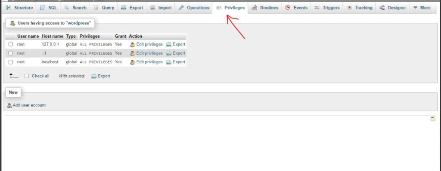Open the Search tab
This screenshot has width=441, height=171.
click(x=75, y=8)
